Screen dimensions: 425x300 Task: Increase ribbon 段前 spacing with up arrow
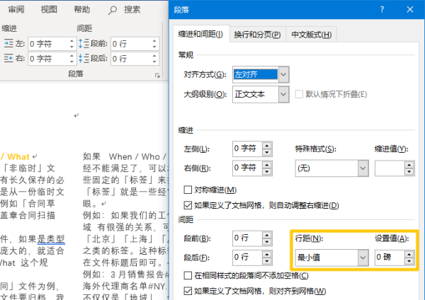(154, 41)
